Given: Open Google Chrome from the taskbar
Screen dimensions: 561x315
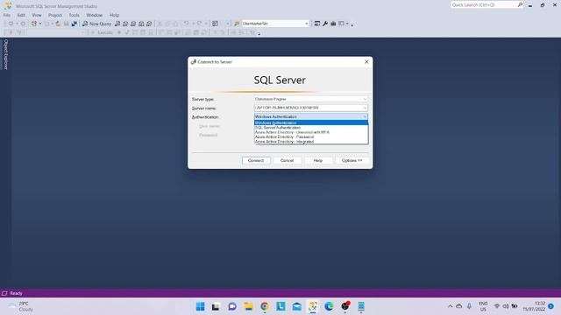Looking at the screenshot, I should 265,306.
